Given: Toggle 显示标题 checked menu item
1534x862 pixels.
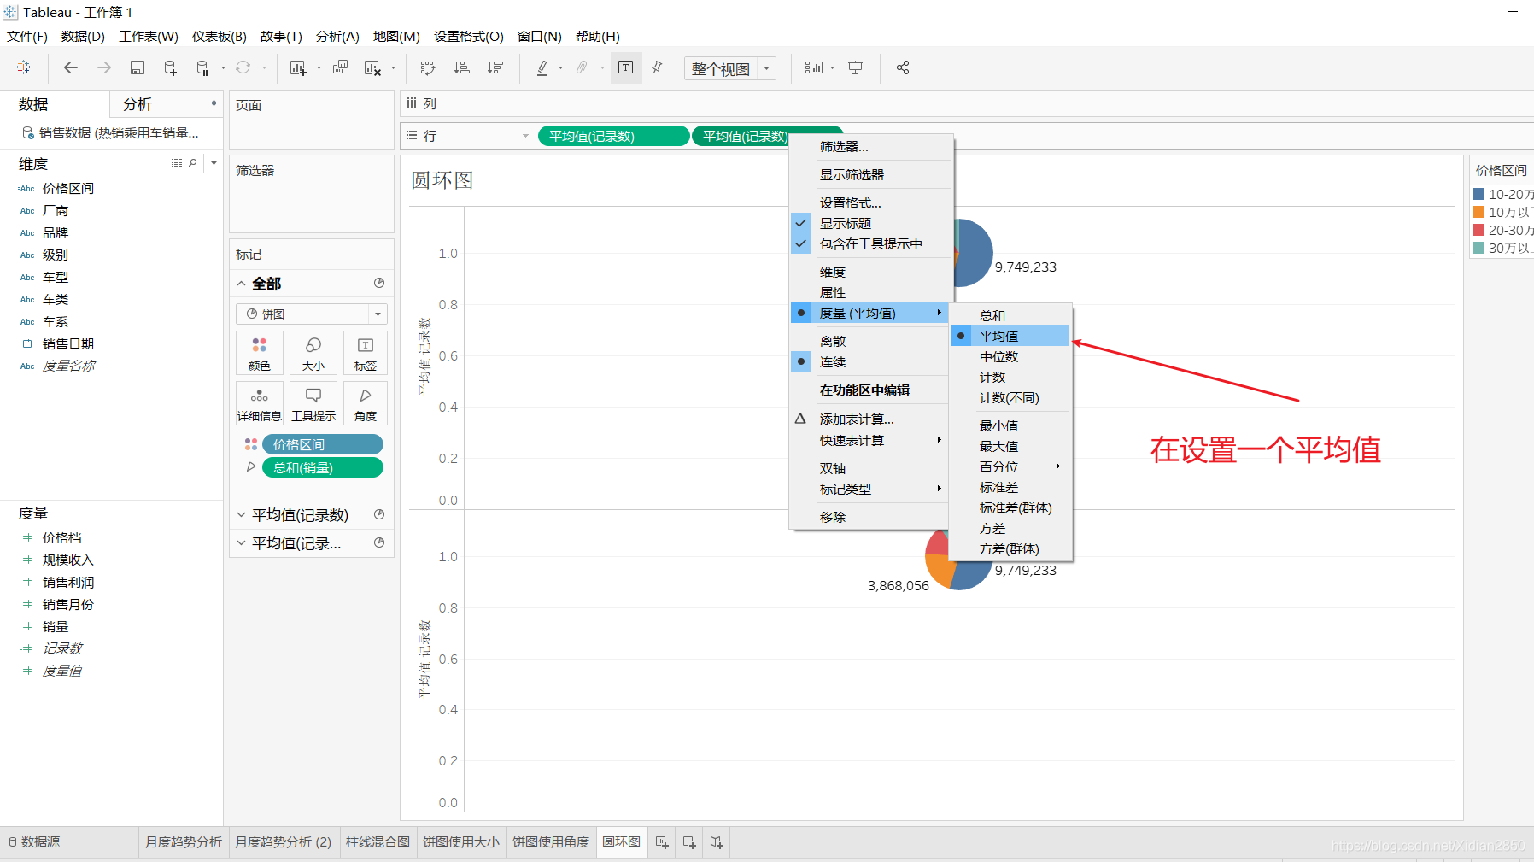Looking at the screenshot, I should click(x=870, y=224).
